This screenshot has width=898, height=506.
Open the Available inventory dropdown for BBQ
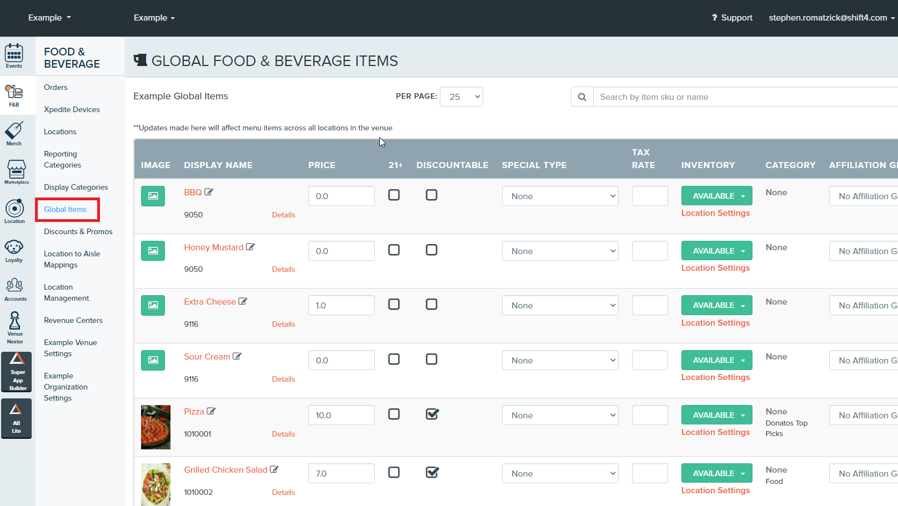(717, 196)
